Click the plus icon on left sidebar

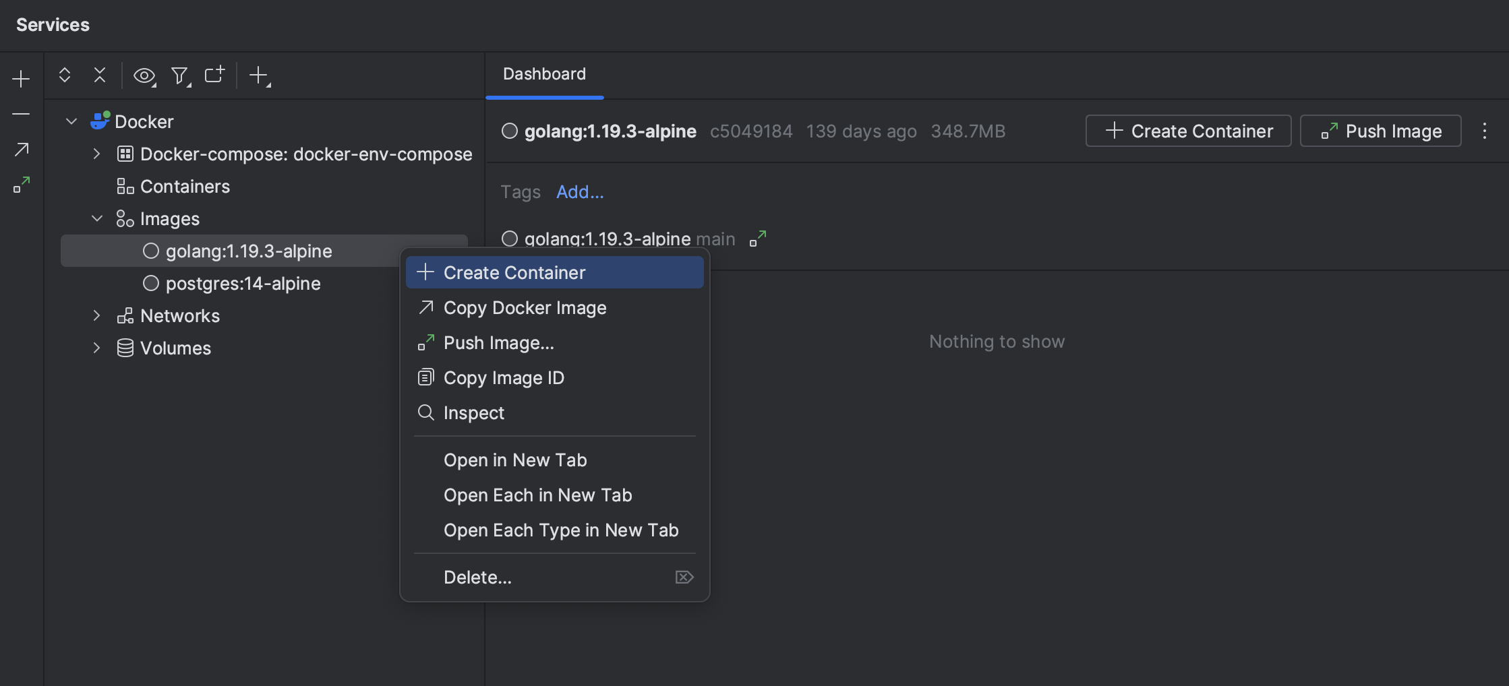(21, 78)
